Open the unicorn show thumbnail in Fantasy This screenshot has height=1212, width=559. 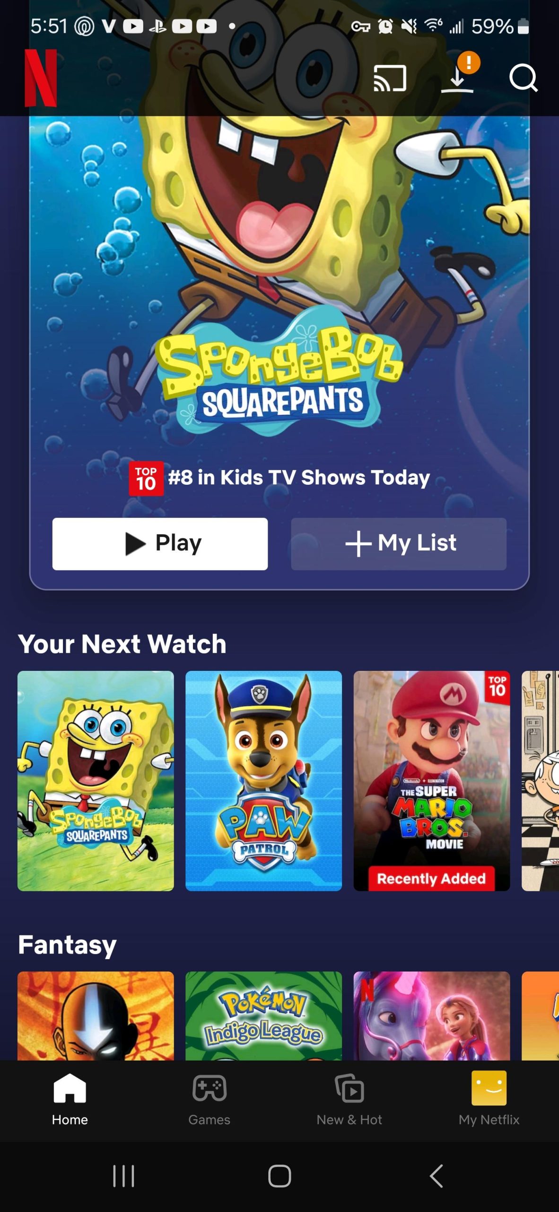click(x=432, y=1016)
